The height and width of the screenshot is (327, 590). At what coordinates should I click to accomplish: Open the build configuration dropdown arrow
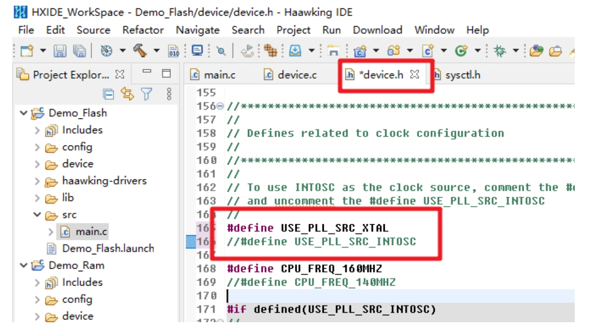122,51
